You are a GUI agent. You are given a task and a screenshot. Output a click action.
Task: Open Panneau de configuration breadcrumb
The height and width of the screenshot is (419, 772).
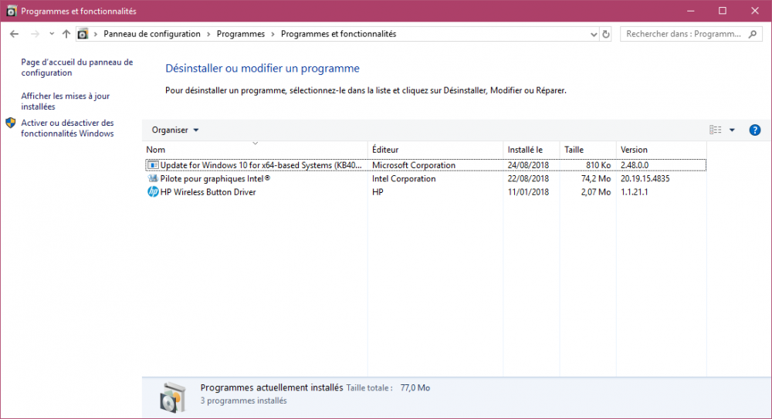[x=151, y=34]
